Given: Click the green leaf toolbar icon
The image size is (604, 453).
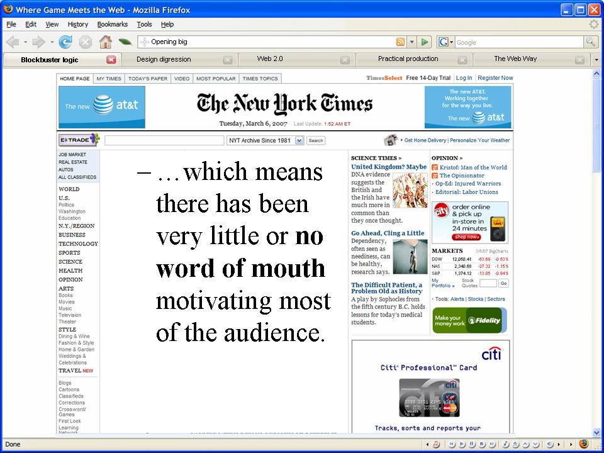Looking at the screenshot, I should point(125,42).
